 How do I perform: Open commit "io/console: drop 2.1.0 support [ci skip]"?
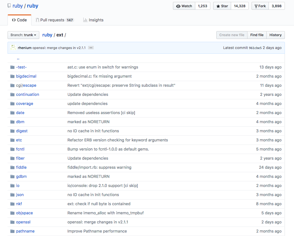point(103,186)
